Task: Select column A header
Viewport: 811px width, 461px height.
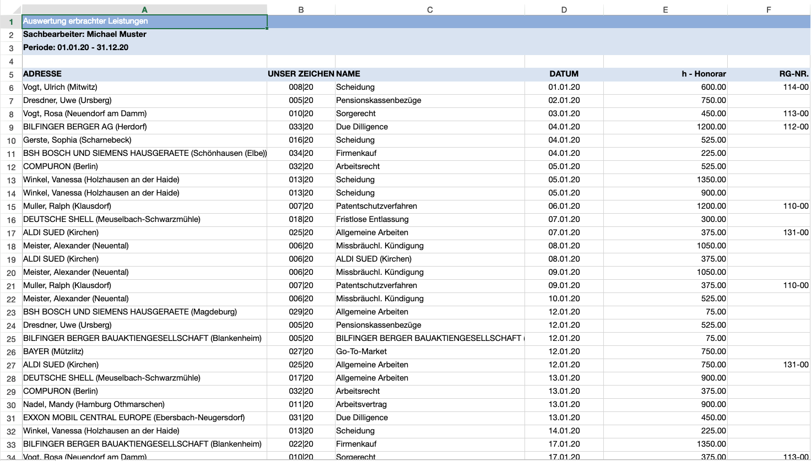Action: tap(144, 10)
